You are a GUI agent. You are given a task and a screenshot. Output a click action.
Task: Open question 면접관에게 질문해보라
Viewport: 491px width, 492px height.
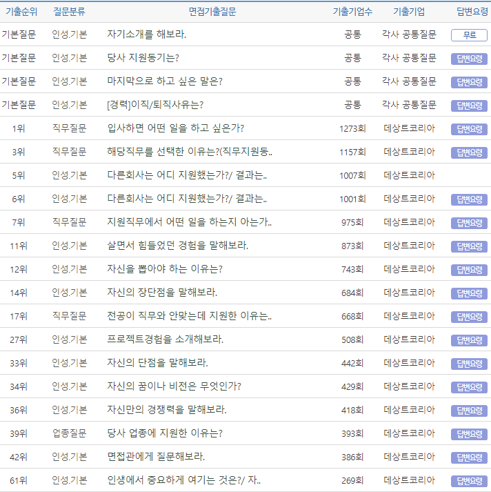(156, 457)
